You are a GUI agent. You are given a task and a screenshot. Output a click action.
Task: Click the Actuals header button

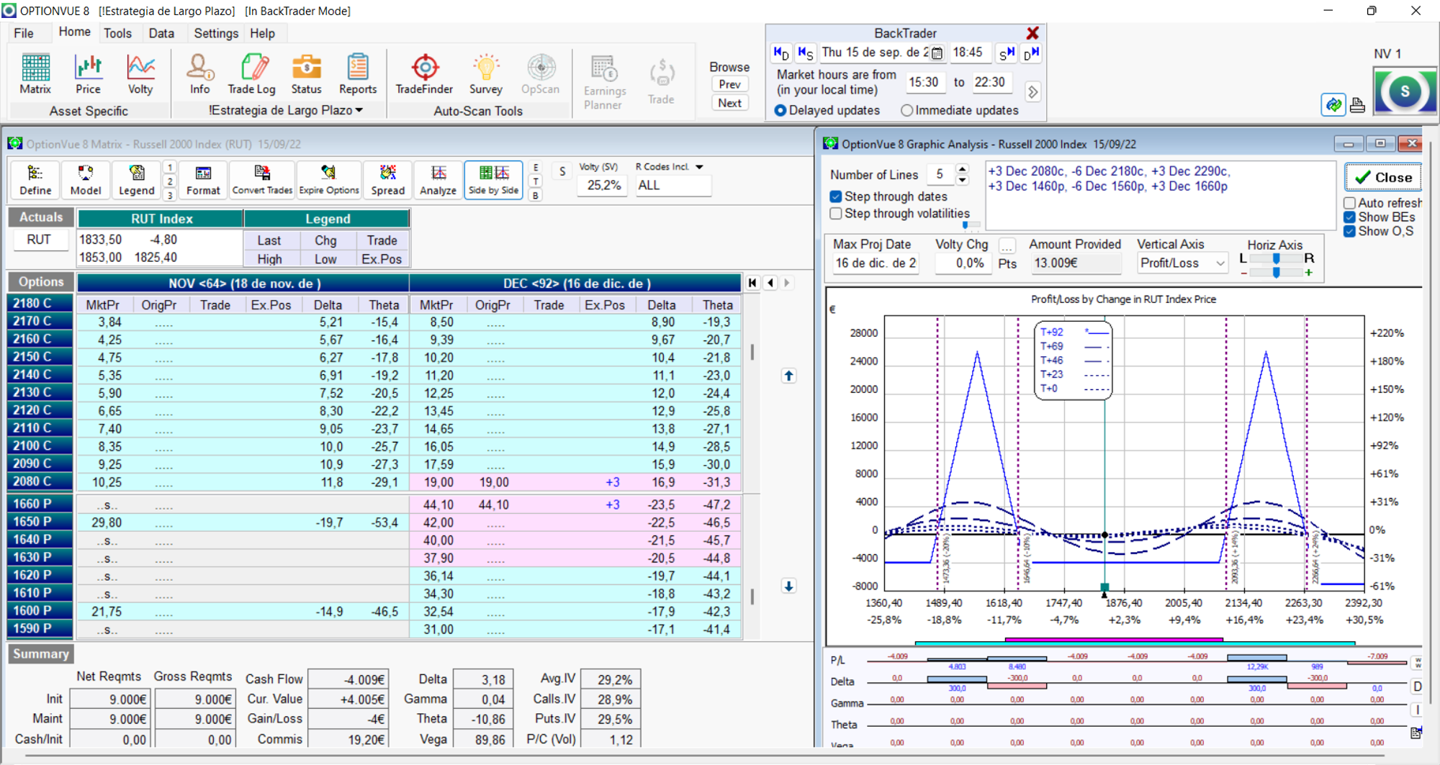point(41,217)
